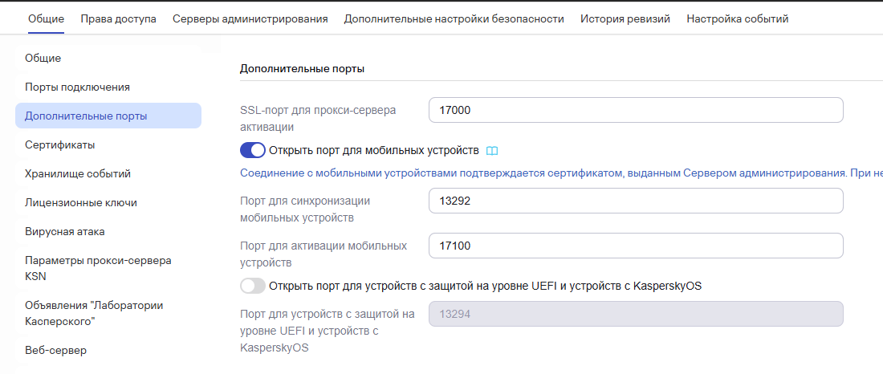This screenshot has height=374, width=883.
Task: Enable the UEFI and KasperskyOS port toggle
Action: coord(253,286)
